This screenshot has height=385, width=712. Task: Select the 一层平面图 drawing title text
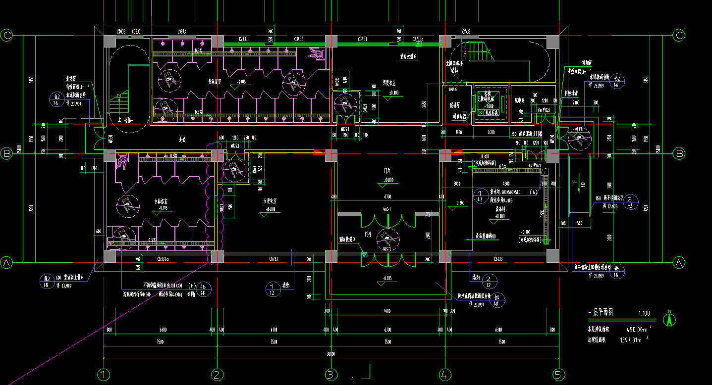tap(600, 313)
